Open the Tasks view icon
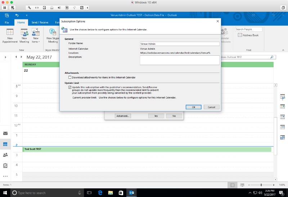 (x=5, y=166)
